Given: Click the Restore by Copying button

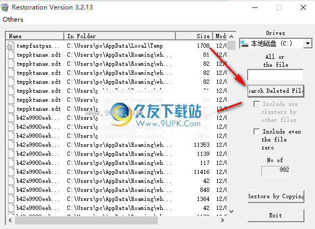Looking at the screenshot, I should click(x=276, y=197).
